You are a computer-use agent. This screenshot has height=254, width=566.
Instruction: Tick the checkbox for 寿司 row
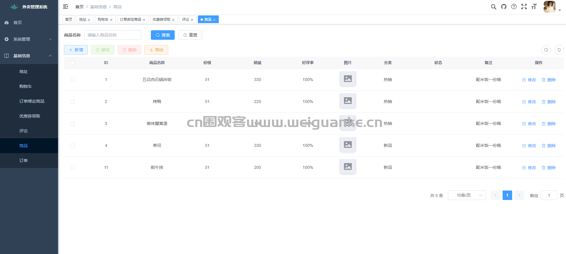[72, 146]
